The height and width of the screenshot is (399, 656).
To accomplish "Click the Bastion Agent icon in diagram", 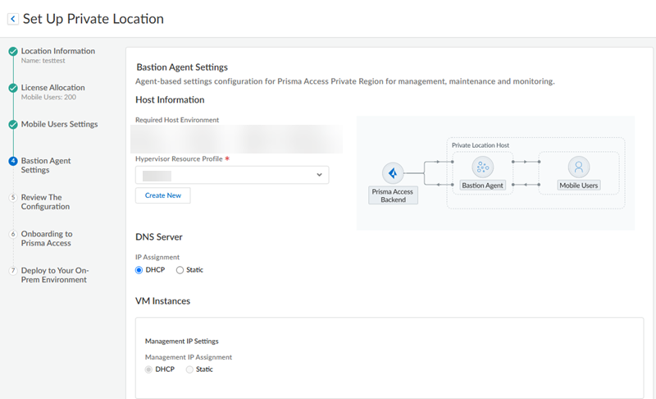I will 481,167.
